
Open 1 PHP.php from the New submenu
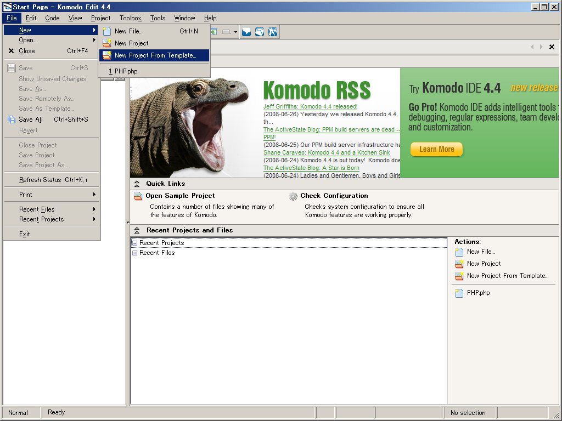[x=154, y=71]
